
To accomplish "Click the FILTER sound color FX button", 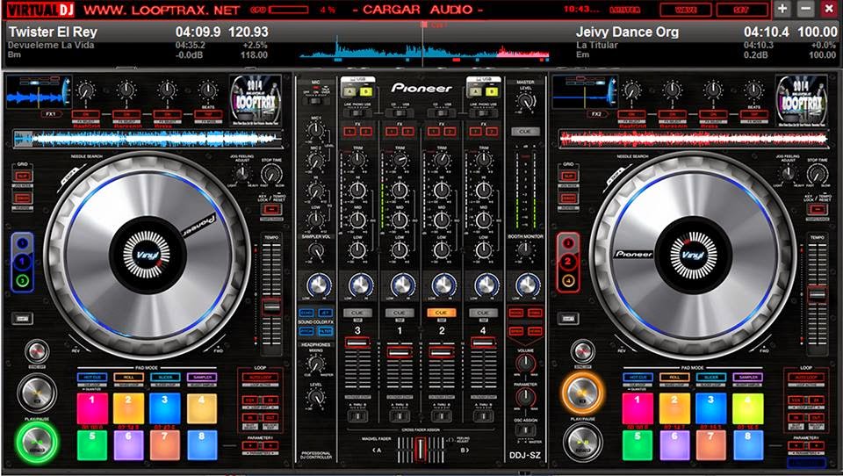I will tap(325, 332).
